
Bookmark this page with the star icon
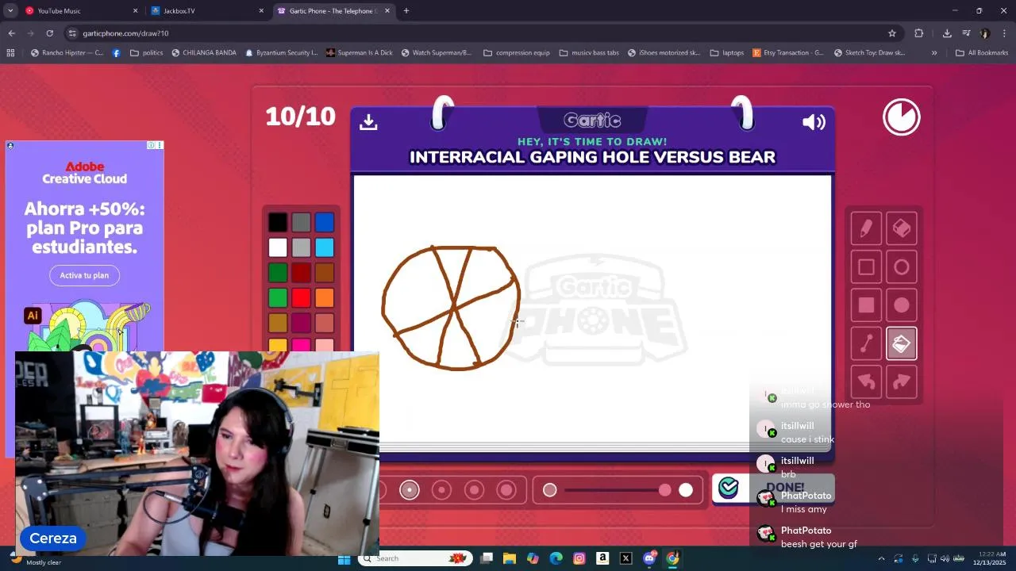[x=892, y=33]
